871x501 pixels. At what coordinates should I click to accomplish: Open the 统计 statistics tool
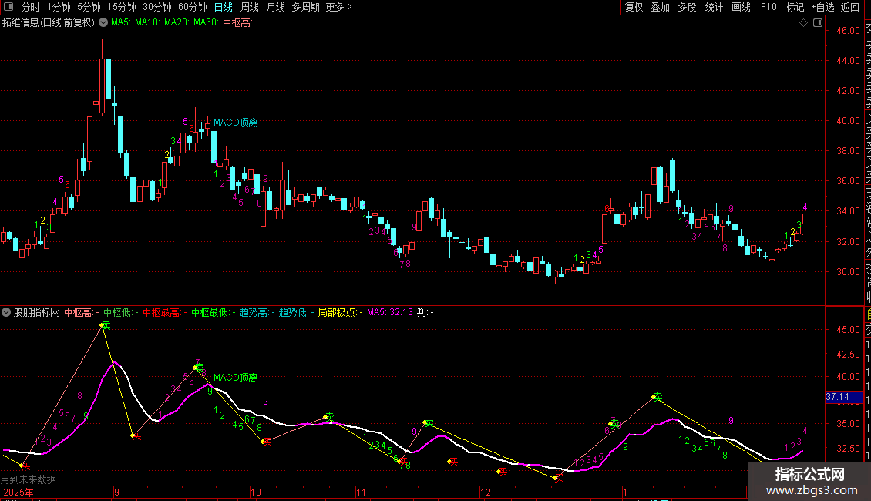714,7
